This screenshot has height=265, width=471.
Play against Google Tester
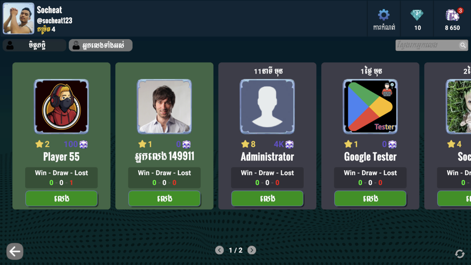point(370,199)
